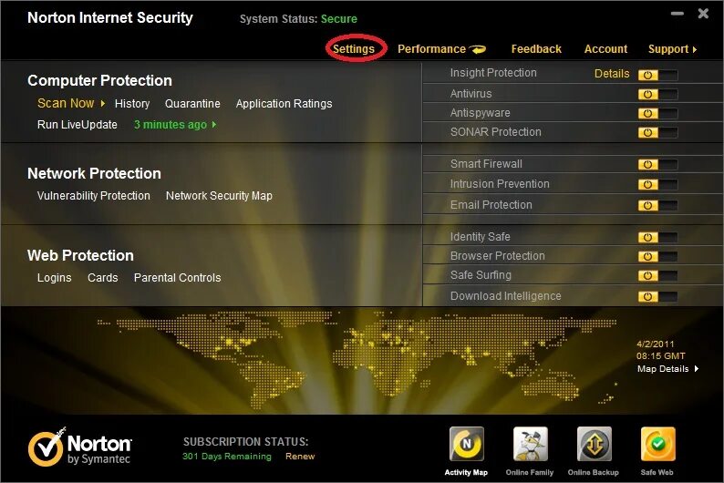Toggle Intrusion Prevention switch
This screenshot has width=724, height=483.
(657, 184)
